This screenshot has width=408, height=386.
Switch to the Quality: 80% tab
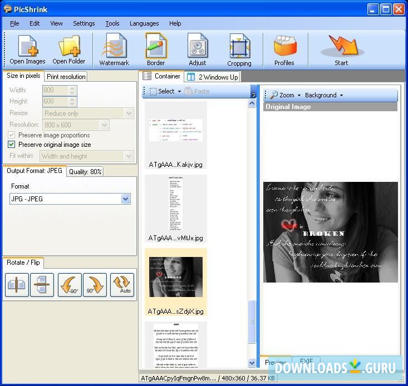click(x=85, y=172)
